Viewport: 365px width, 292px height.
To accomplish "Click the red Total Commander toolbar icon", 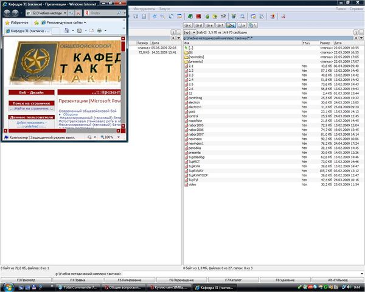I will click(198, 16).
